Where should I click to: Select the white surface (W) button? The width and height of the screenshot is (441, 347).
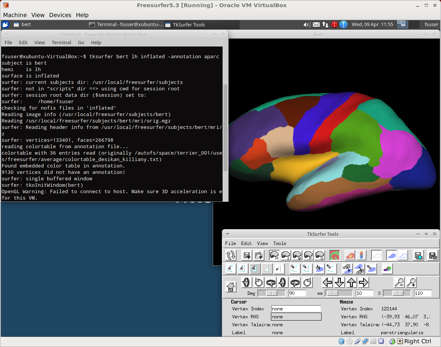pyautogui.click(x=297, y=256)
